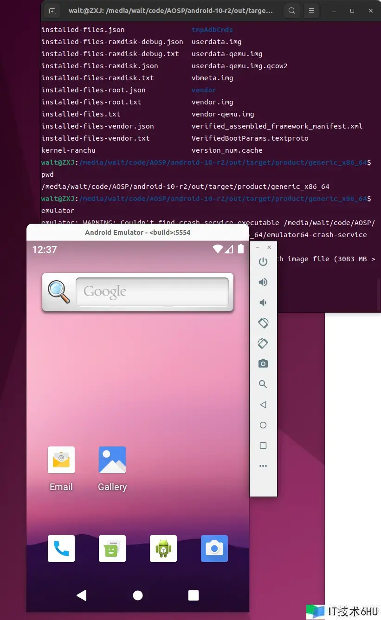Open the Gallery app
This screenshot has height=620, width=381.
112,460
